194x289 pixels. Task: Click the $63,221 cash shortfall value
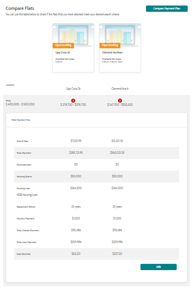pos(76,254)
